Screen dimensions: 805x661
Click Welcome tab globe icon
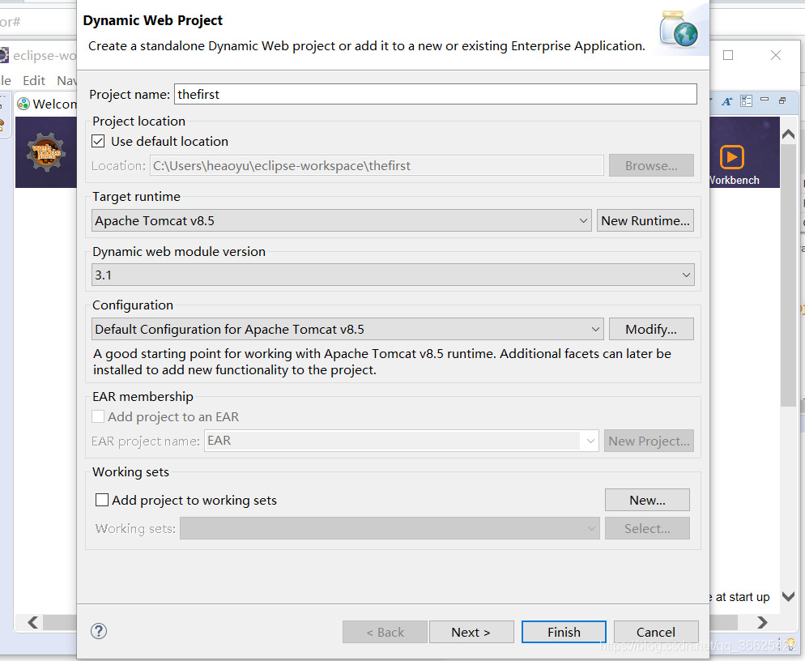point(23,104)
